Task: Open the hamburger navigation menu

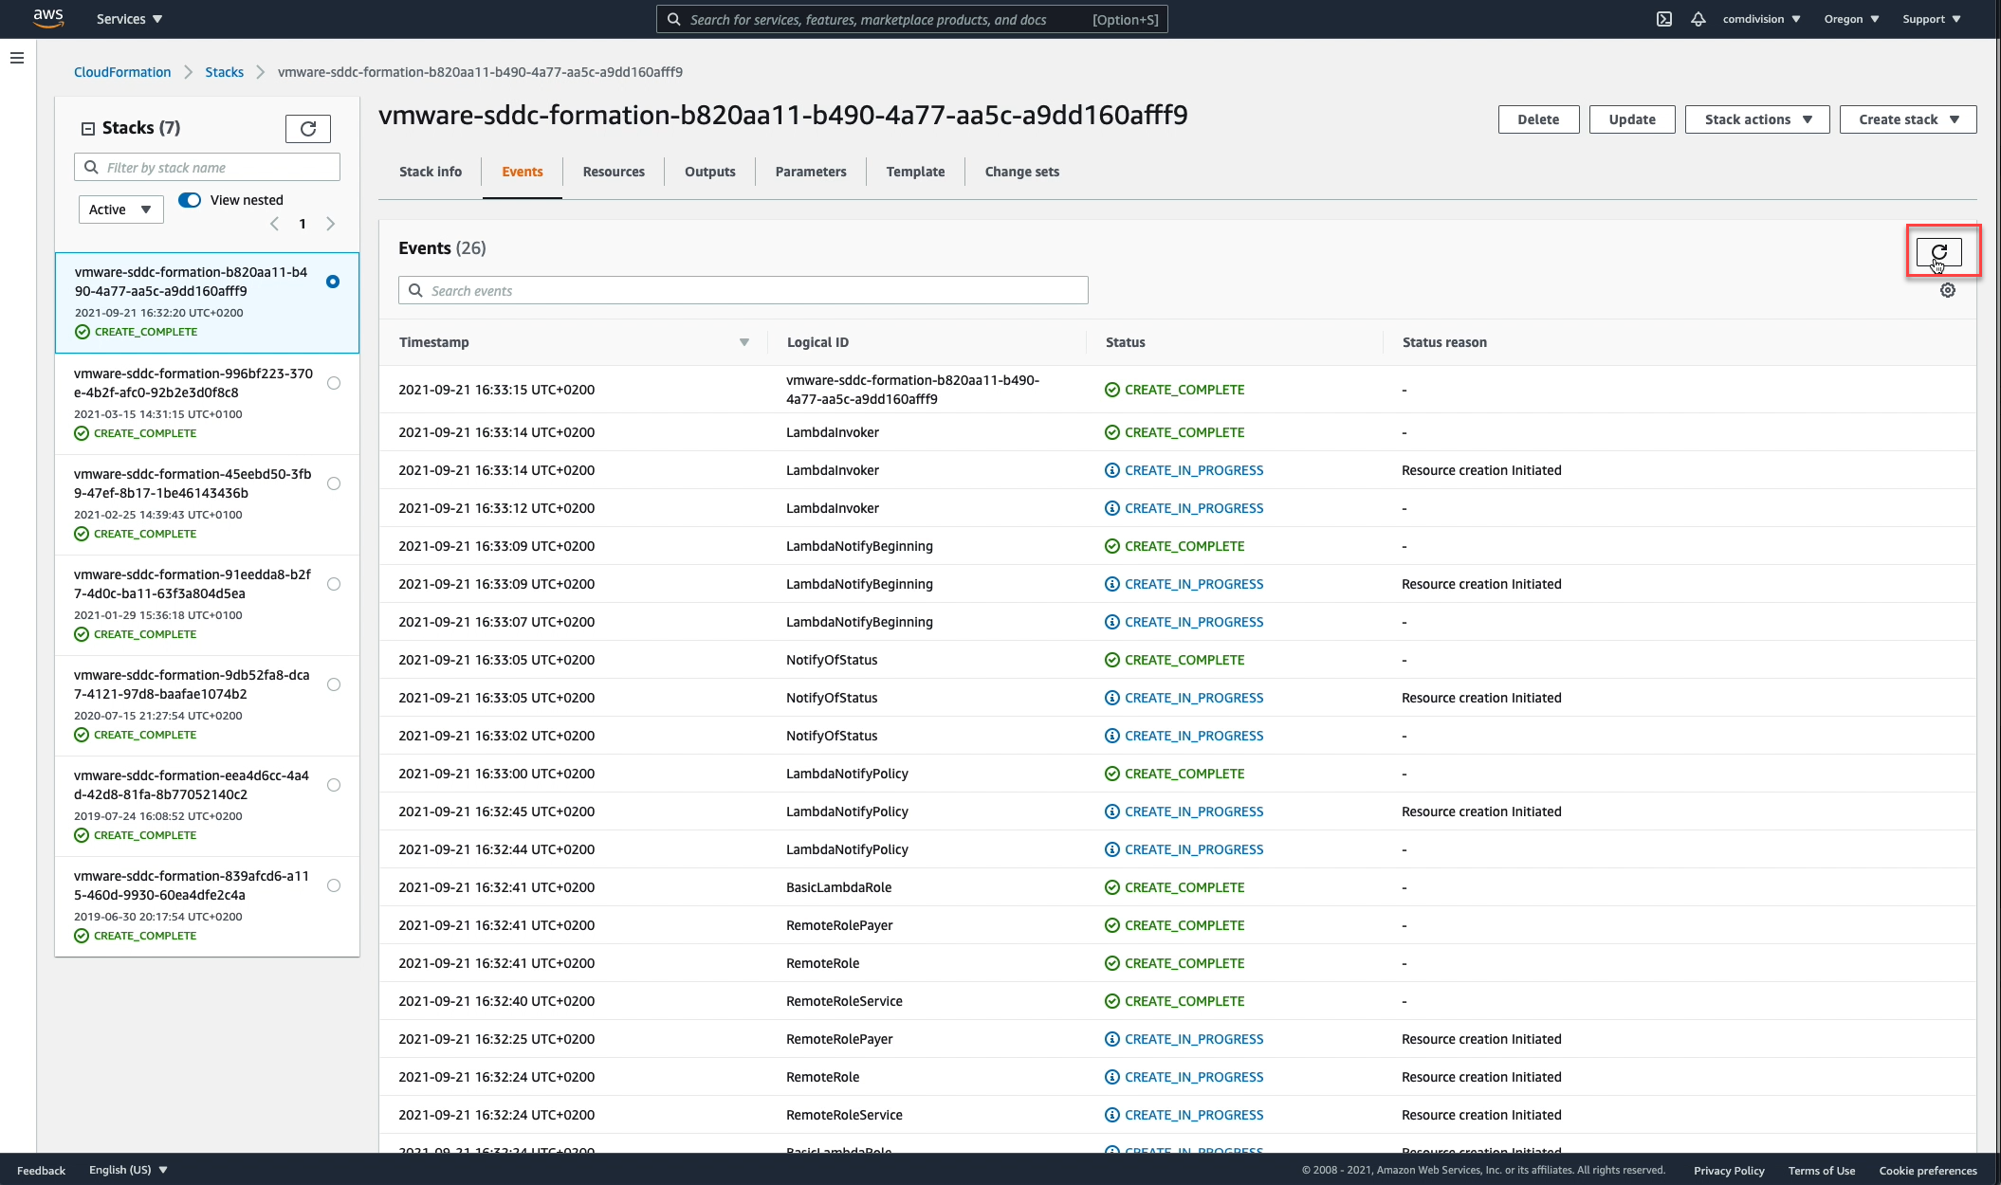Action: click(x=17, y=59)
